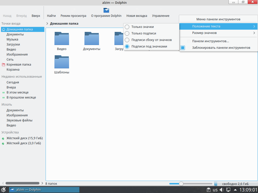The height and width of the screenshot is (193, 258).
Task: Open 'Панели инструментов...' menu entry
Action: click(x=218, y=41)
